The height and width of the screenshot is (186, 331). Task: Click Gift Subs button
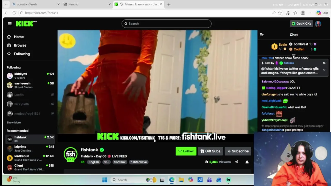(x=210, y=151)
